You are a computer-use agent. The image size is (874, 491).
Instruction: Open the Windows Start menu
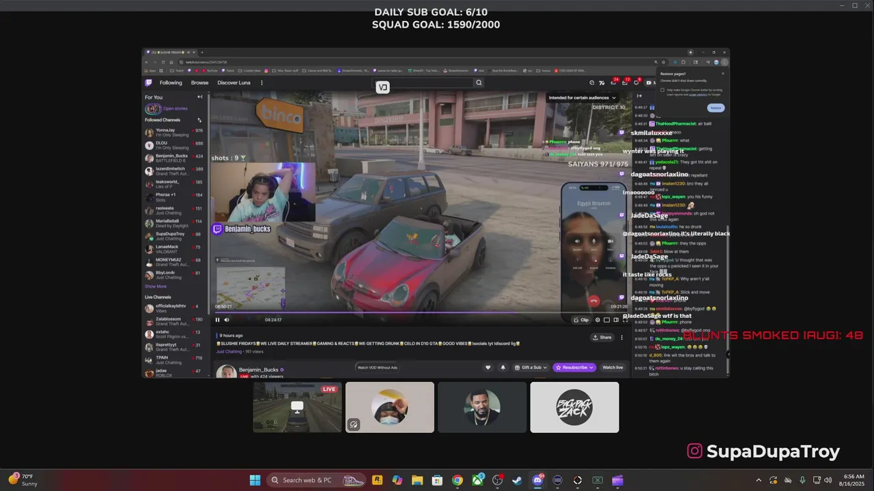coord(255,480)
